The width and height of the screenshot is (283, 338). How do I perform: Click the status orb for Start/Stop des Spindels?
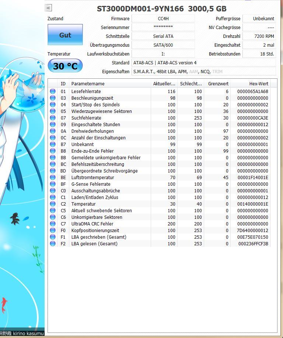coord(53,104)
